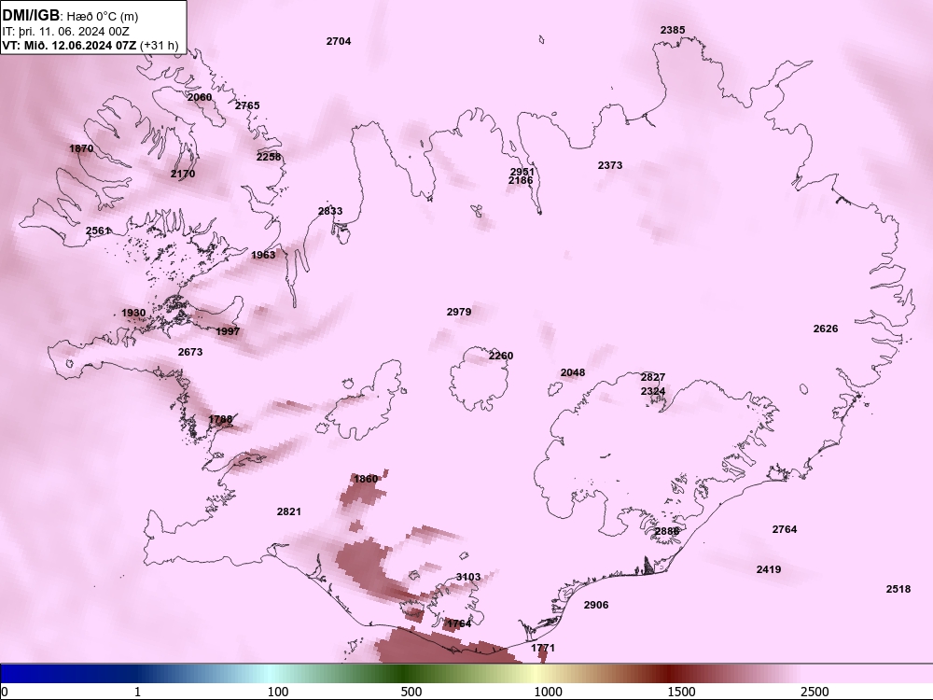Click the 1870 height value
Viewport: 933px width, 700px height.
point(81,148)
